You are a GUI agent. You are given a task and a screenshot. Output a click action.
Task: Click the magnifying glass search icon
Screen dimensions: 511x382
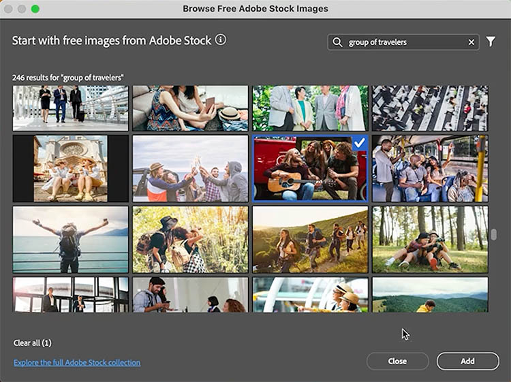pos(337,42)
